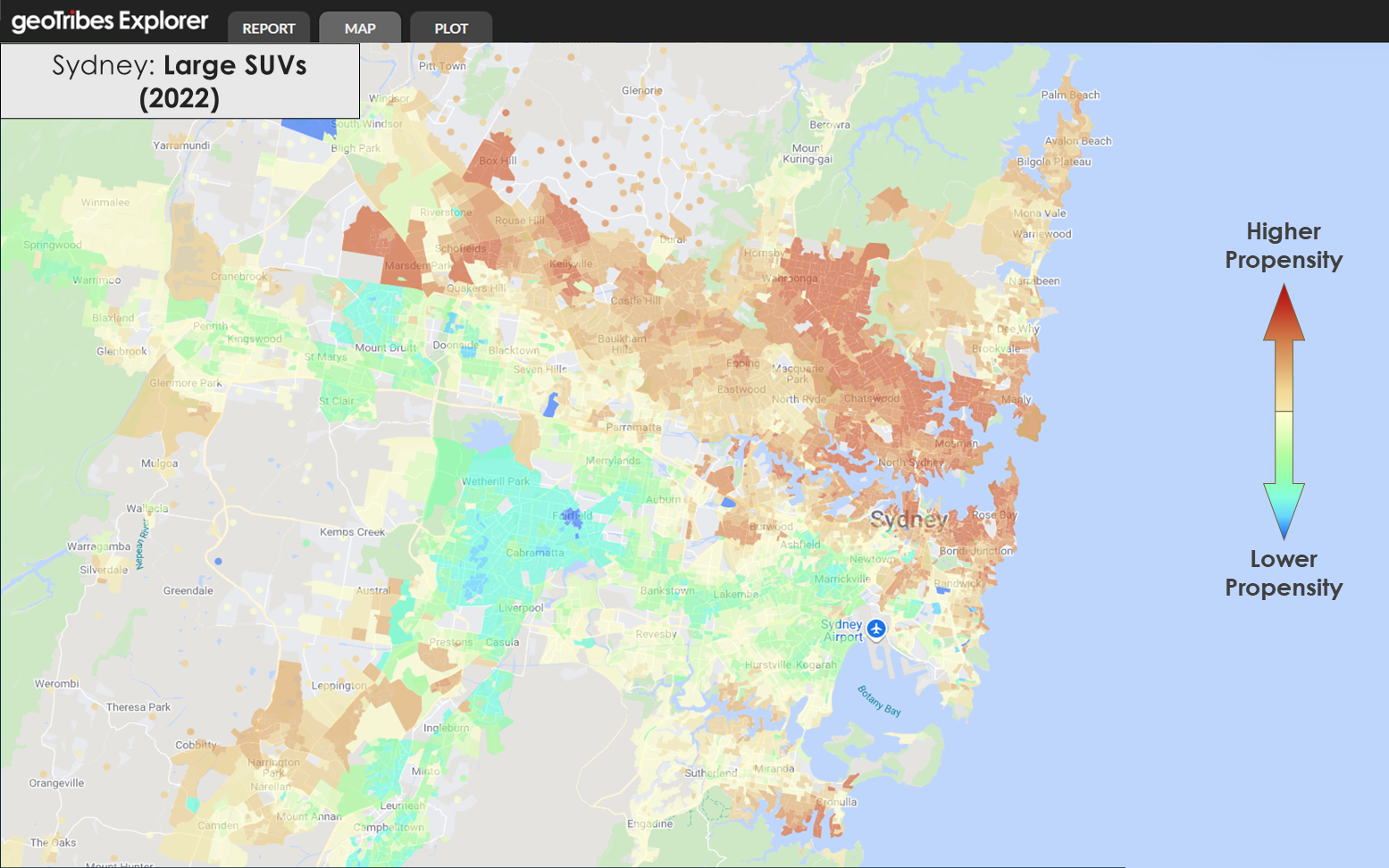1389x868 pixels.
Task: Switch to the MAP tab
Action: pyautogui.click(x=360, y=28)
